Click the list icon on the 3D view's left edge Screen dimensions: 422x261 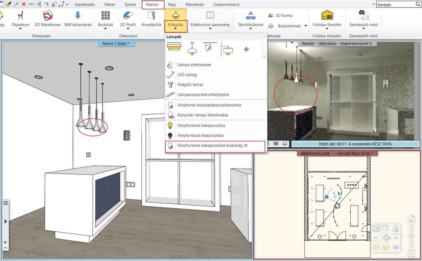click(5, 203)
